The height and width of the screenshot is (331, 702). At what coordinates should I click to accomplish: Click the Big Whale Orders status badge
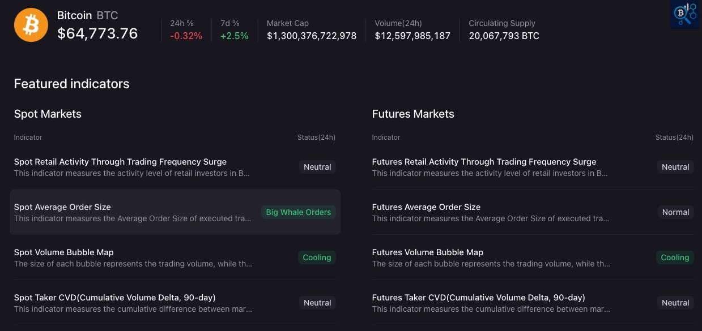[299, 212]
